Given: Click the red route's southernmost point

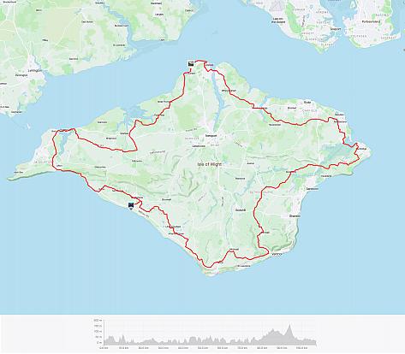Looking at the screenshot, I should 209,267.
